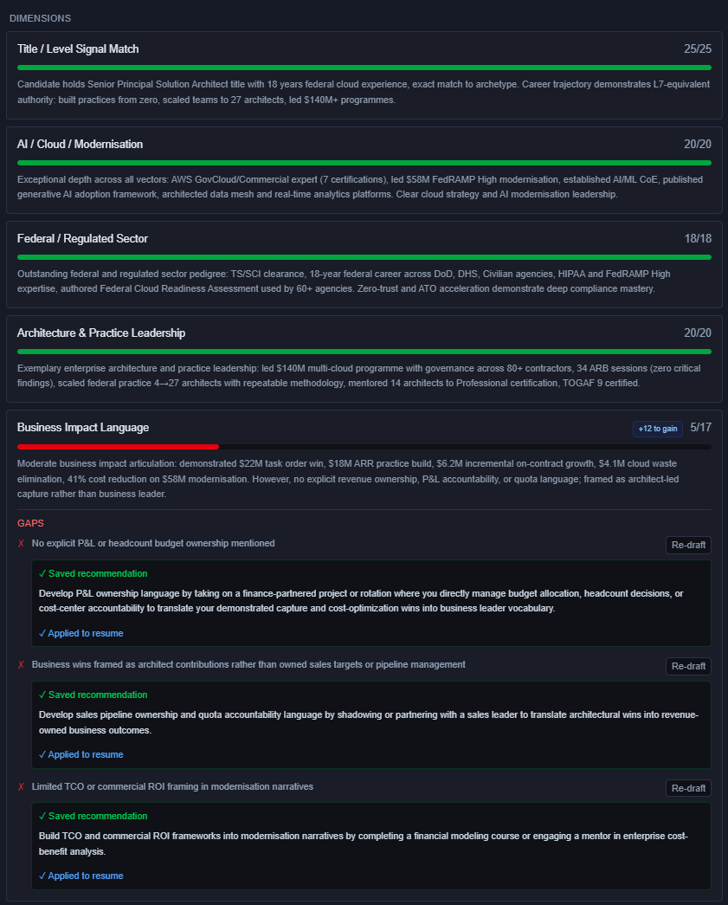The image size is (728, 905).
Task: Click the second Saved recommendation checkmark
Action: (x=42, y=695)
